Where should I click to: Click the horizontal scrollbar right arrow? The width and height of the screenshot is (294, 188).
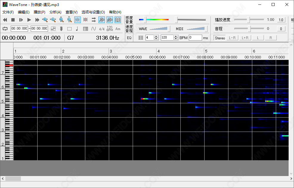291,178
